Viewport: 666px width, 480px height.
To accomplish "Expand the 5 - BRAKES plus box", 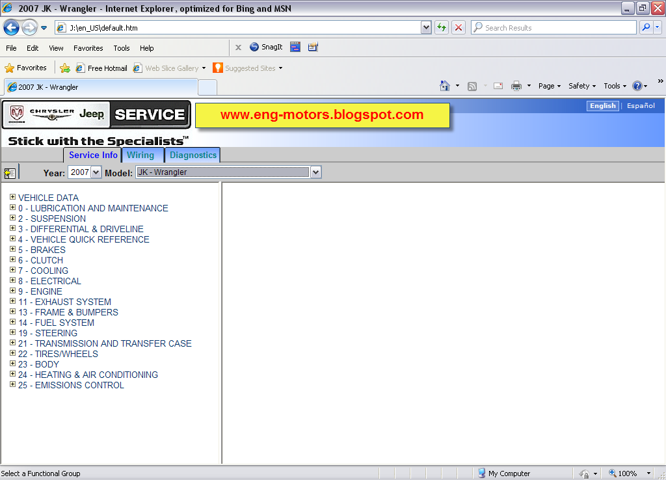I will coord(13,249).
